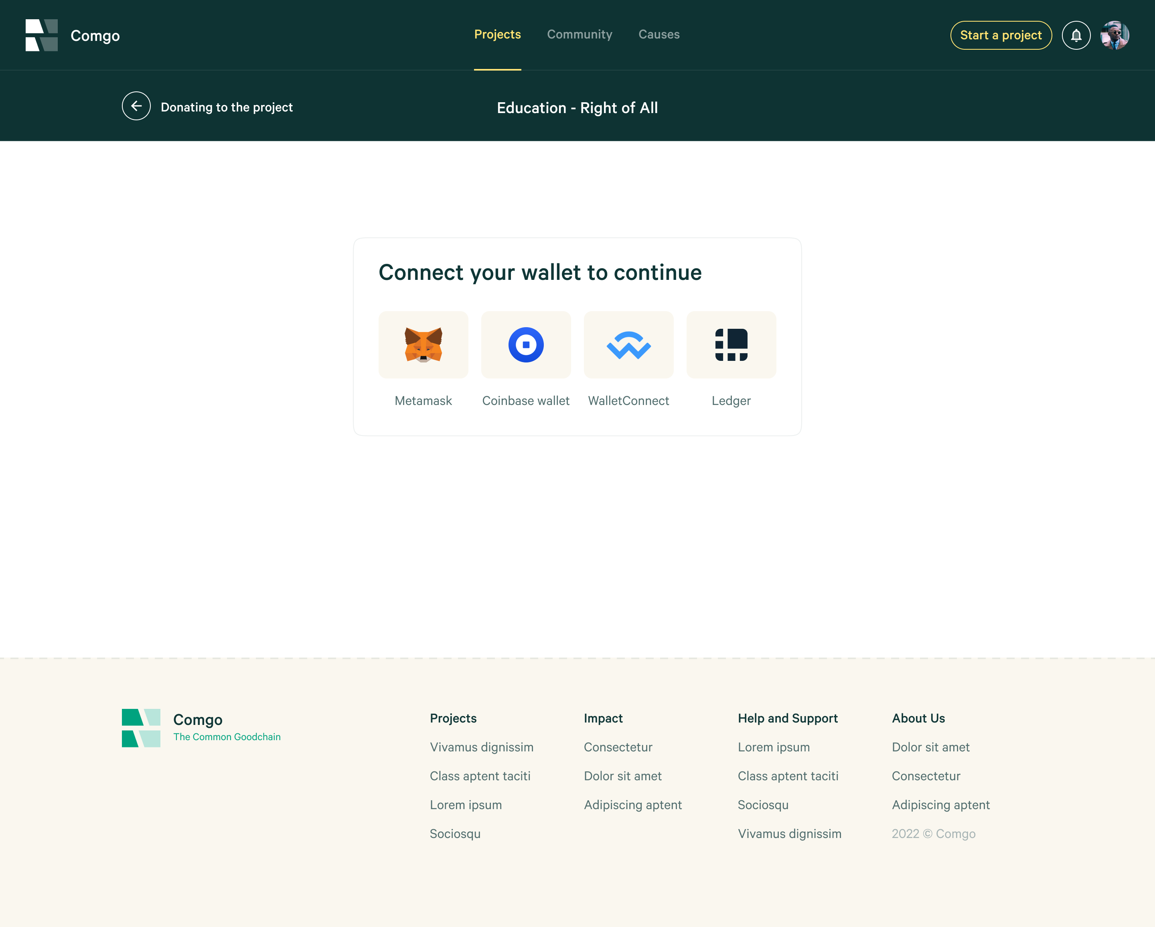Click the green Comgo footer logo
The width and height of the screenshot is (1155, 927).
click(x=141, y=728)
